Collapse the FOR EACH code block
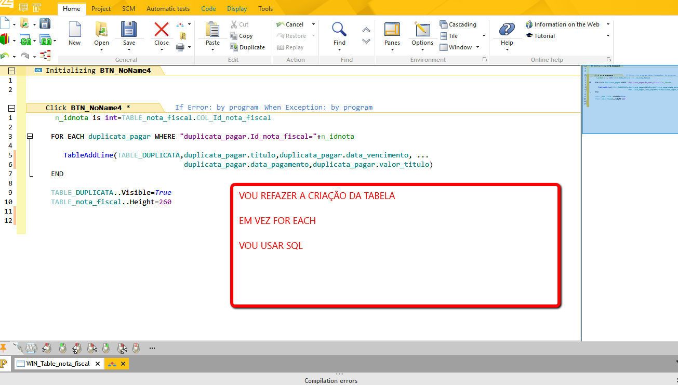Screen dimensions: 678x385 30,136
